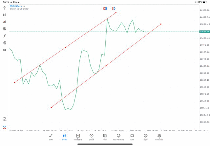Open the ประวัติ (History) tab

[92, 137]
